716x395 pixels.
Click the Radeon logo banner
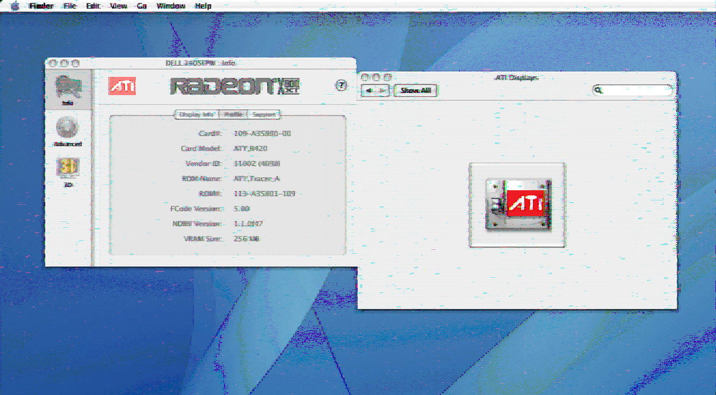coord(234,86)
